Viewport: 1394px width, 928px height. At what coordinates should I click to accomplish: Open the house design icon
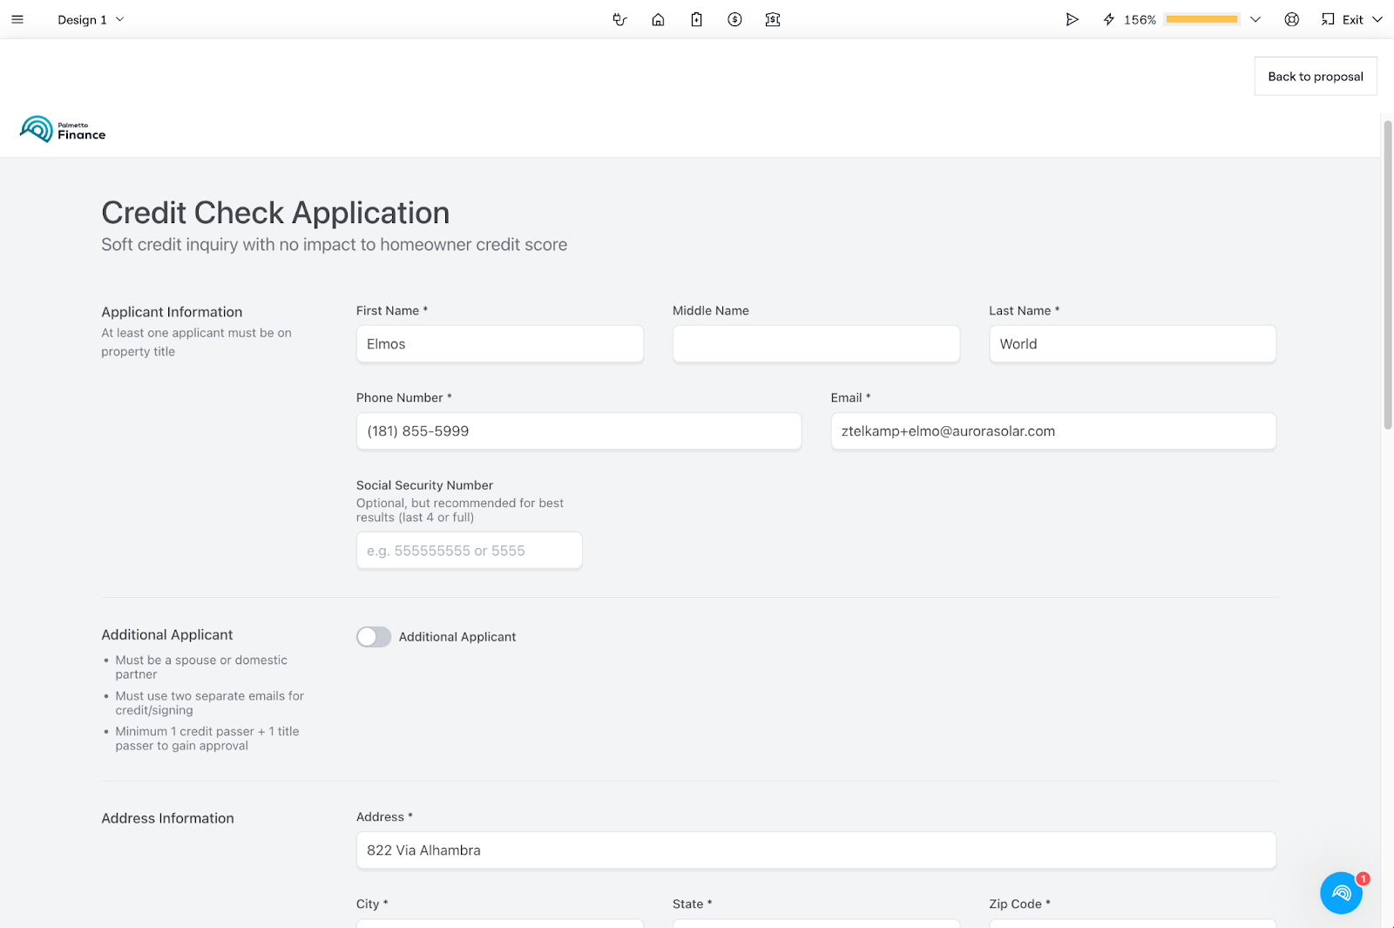point(658,19)
